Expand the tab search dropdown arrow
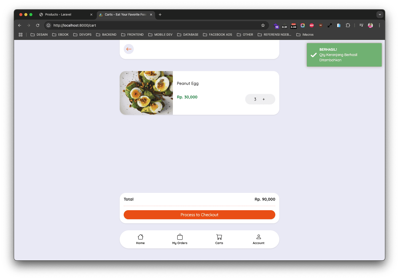 tap(380, 15)
